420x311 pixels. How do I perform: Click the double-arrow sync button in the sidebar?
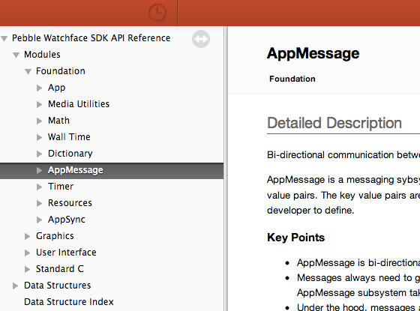201,39
